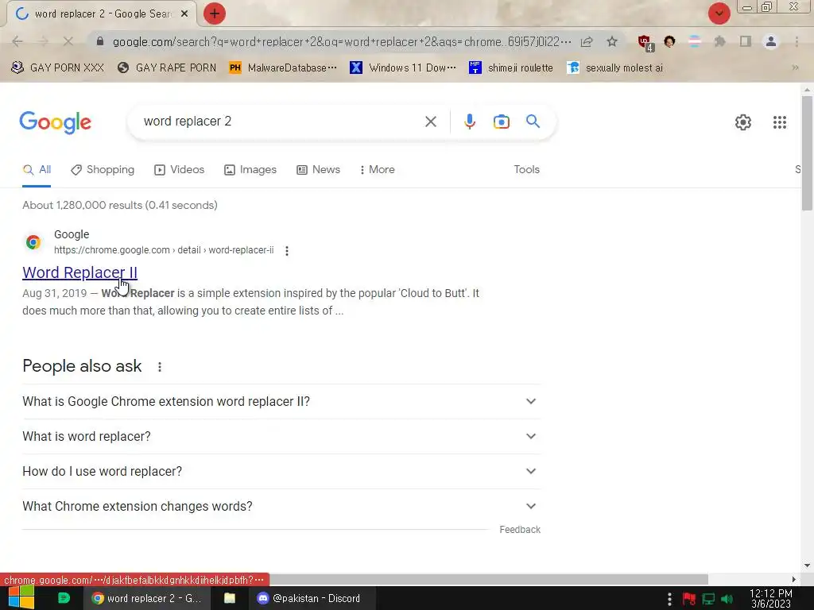This screenshot has width=814, height=610.
Task: Open People also ask options dots
Action: tap(159, 367)
